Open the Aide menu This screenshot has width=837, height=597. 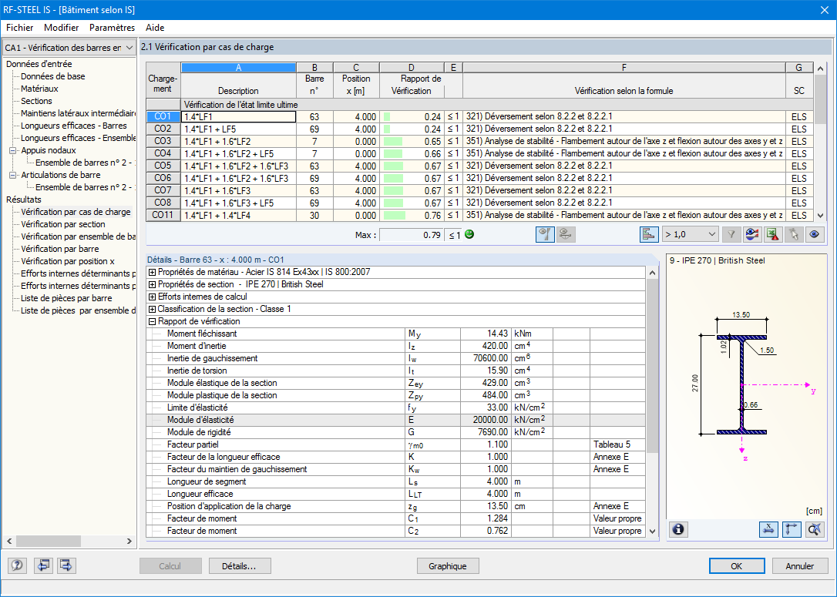coord(155,28)
